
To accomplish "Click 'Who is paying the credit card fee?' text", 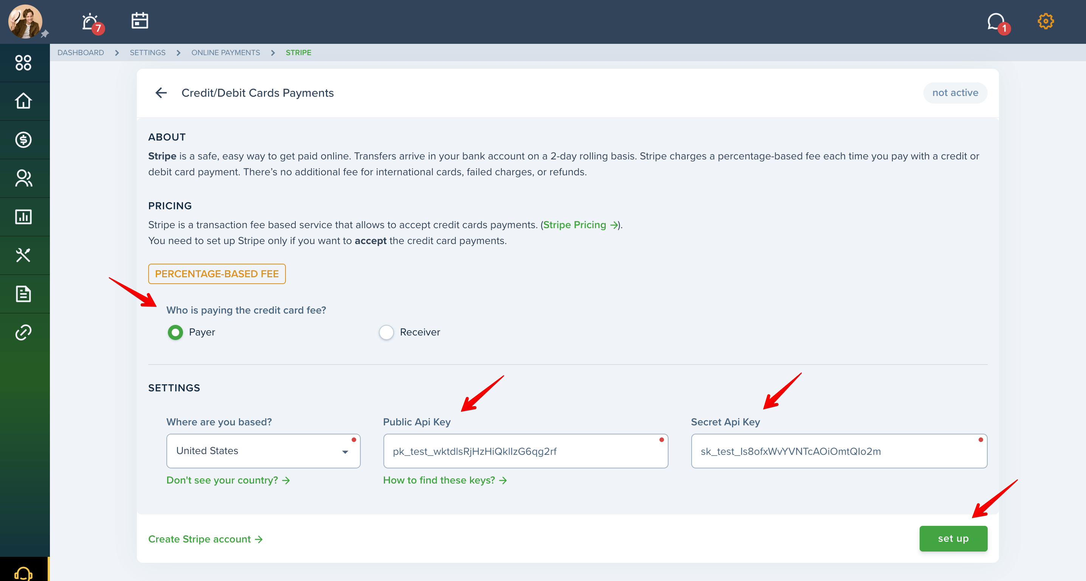I will coord(246,310).
